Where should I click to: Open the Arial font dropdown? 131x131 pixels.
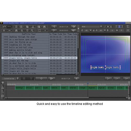(x=101, y=26)
